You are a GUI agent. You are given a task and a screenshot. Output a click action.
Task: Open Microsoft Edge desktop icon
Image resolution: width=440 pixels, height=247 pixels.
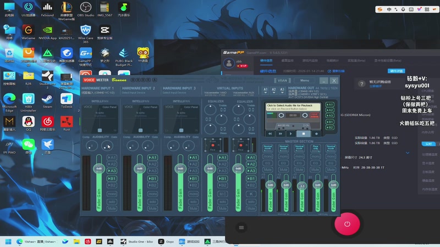pos(9,103)
